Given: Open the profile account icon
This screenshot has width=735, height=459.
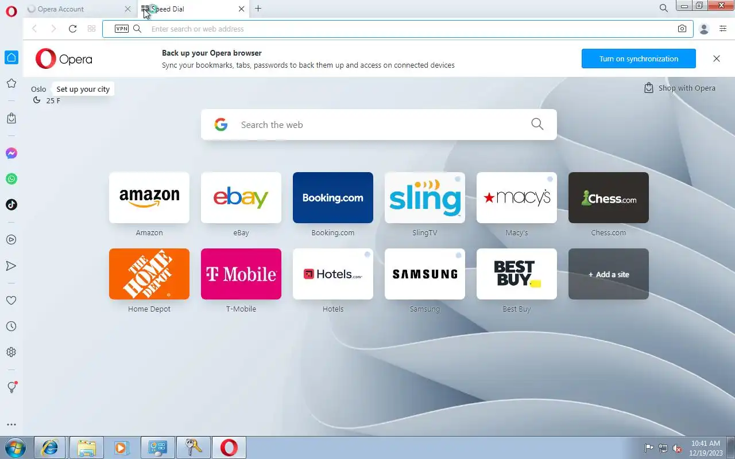Looking at the screenshot, I should pos(704,29).
